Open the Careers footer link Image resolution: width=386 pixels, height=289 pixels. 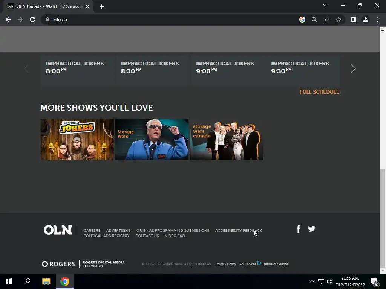(x=92, y=231)
